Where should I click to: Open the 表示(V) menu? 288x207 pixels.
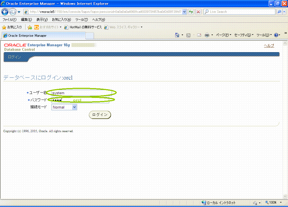coord(42,20)
